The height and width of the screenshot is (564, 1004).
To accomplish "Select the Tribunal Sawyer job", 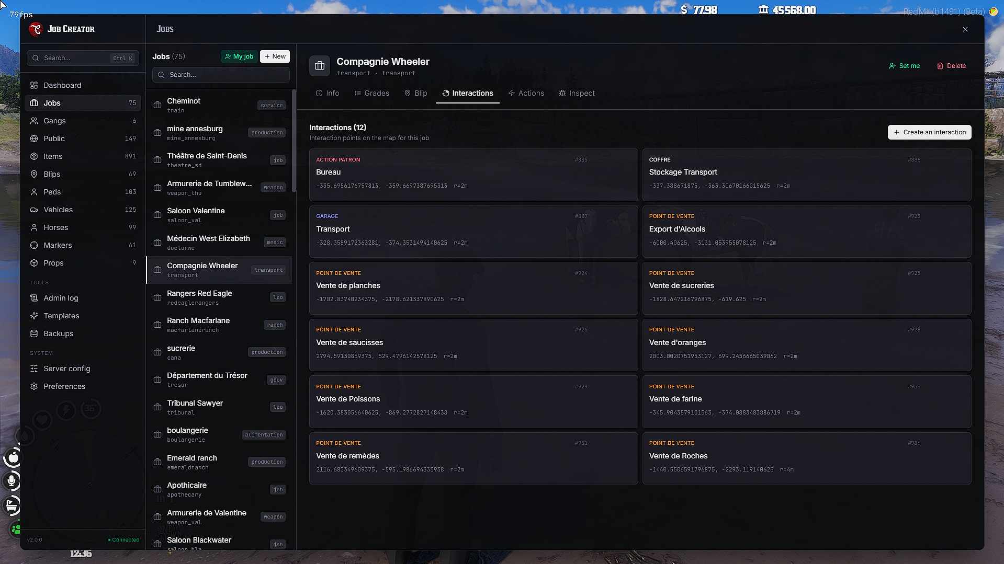I will click(219, 407).
